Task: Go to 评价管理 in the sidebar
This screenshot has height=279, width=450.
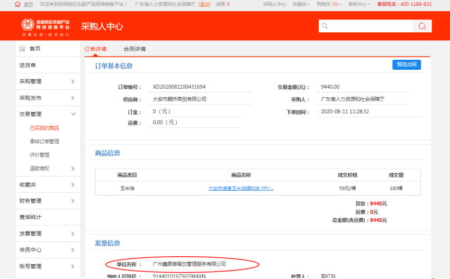Action: coord(40,155)
